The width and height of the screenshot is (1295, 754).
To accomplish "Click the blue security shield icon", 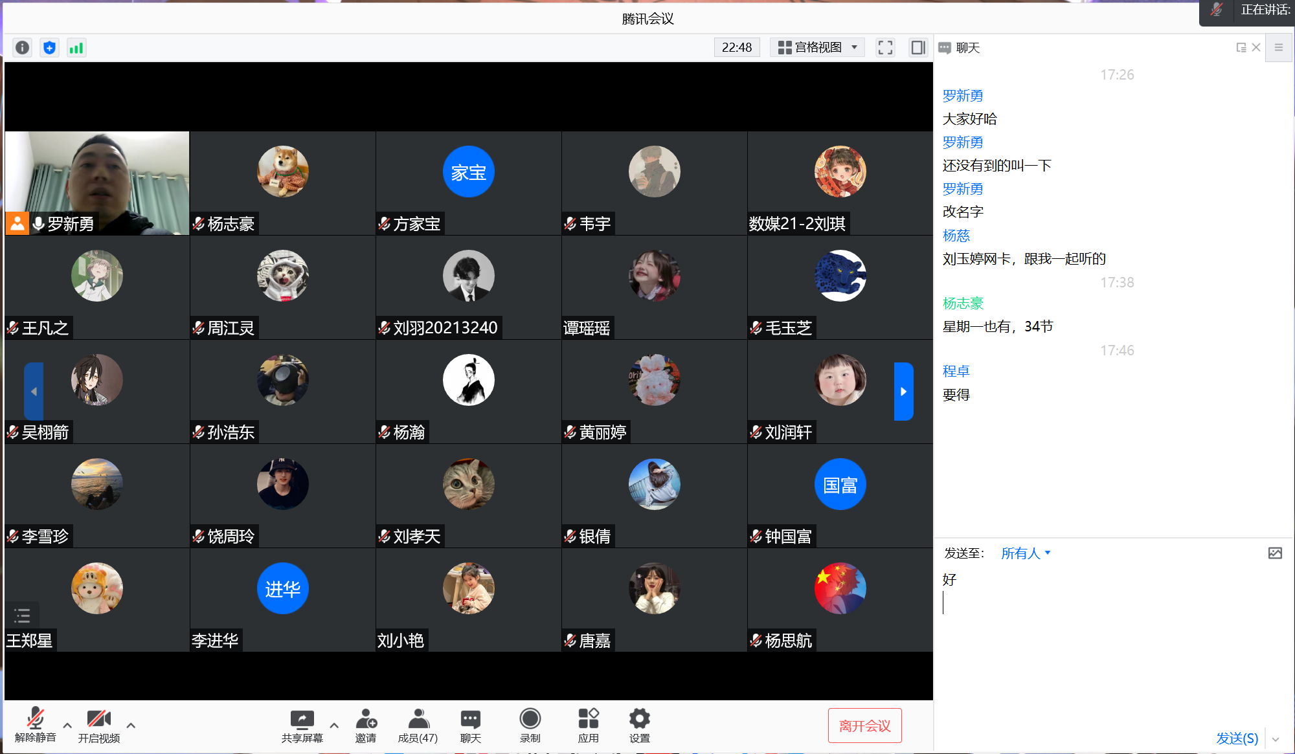I will pyautogui.click(x=49, y=47).
